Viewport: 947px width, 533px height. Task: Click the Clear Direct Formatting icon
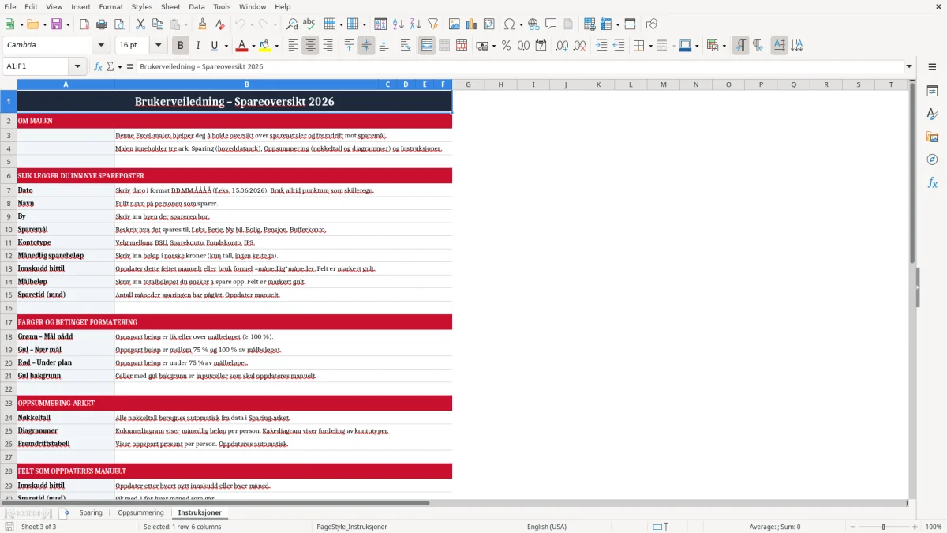click(x=219, y=24)
